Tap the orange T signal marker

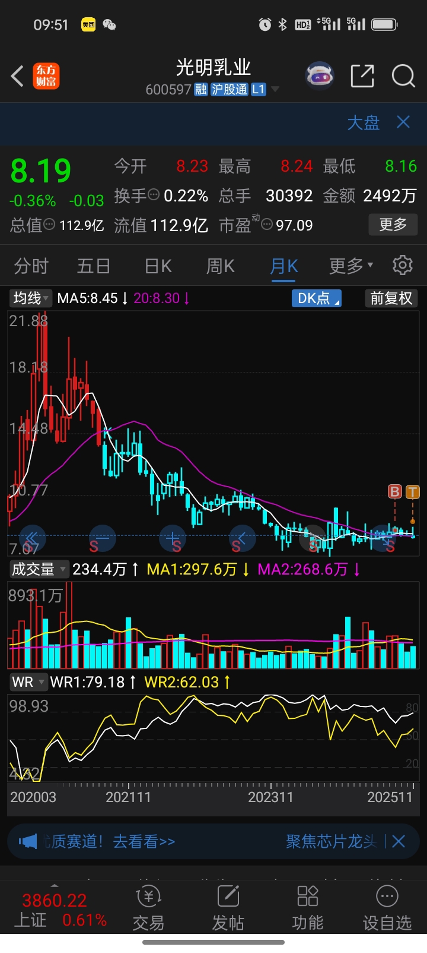(x=412, y=491)
